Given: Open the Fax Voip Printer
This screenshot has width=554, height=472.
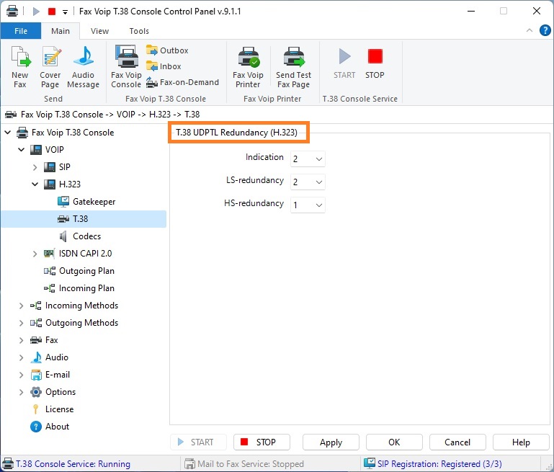Looking at the screenshot, I should [x=248, y=66].
